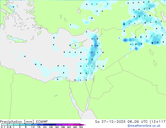Image resolution: width=166 pixels, height=128 pixels.
Task: Click legend tick label '35'
Action: tap(63, 127)
